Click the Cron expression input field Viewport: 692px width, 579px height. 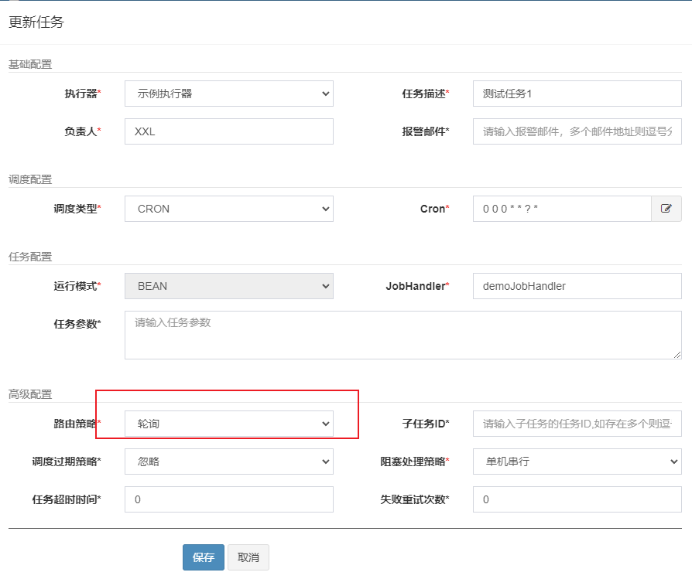561,209
